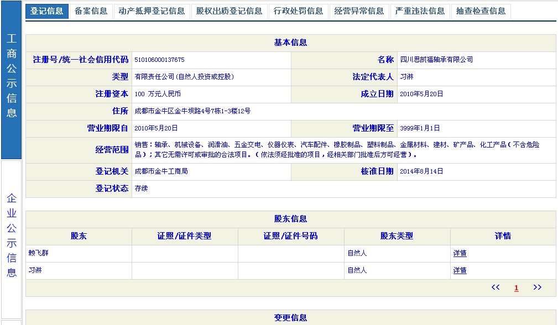This screenshot has width=558, height=325.
Task: Click the registration number 510106000137675
Action: pos(159,60)
